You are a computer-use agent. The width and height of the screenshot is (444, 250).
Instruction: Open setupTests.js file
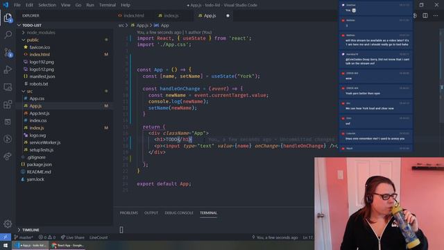(65, 150)
